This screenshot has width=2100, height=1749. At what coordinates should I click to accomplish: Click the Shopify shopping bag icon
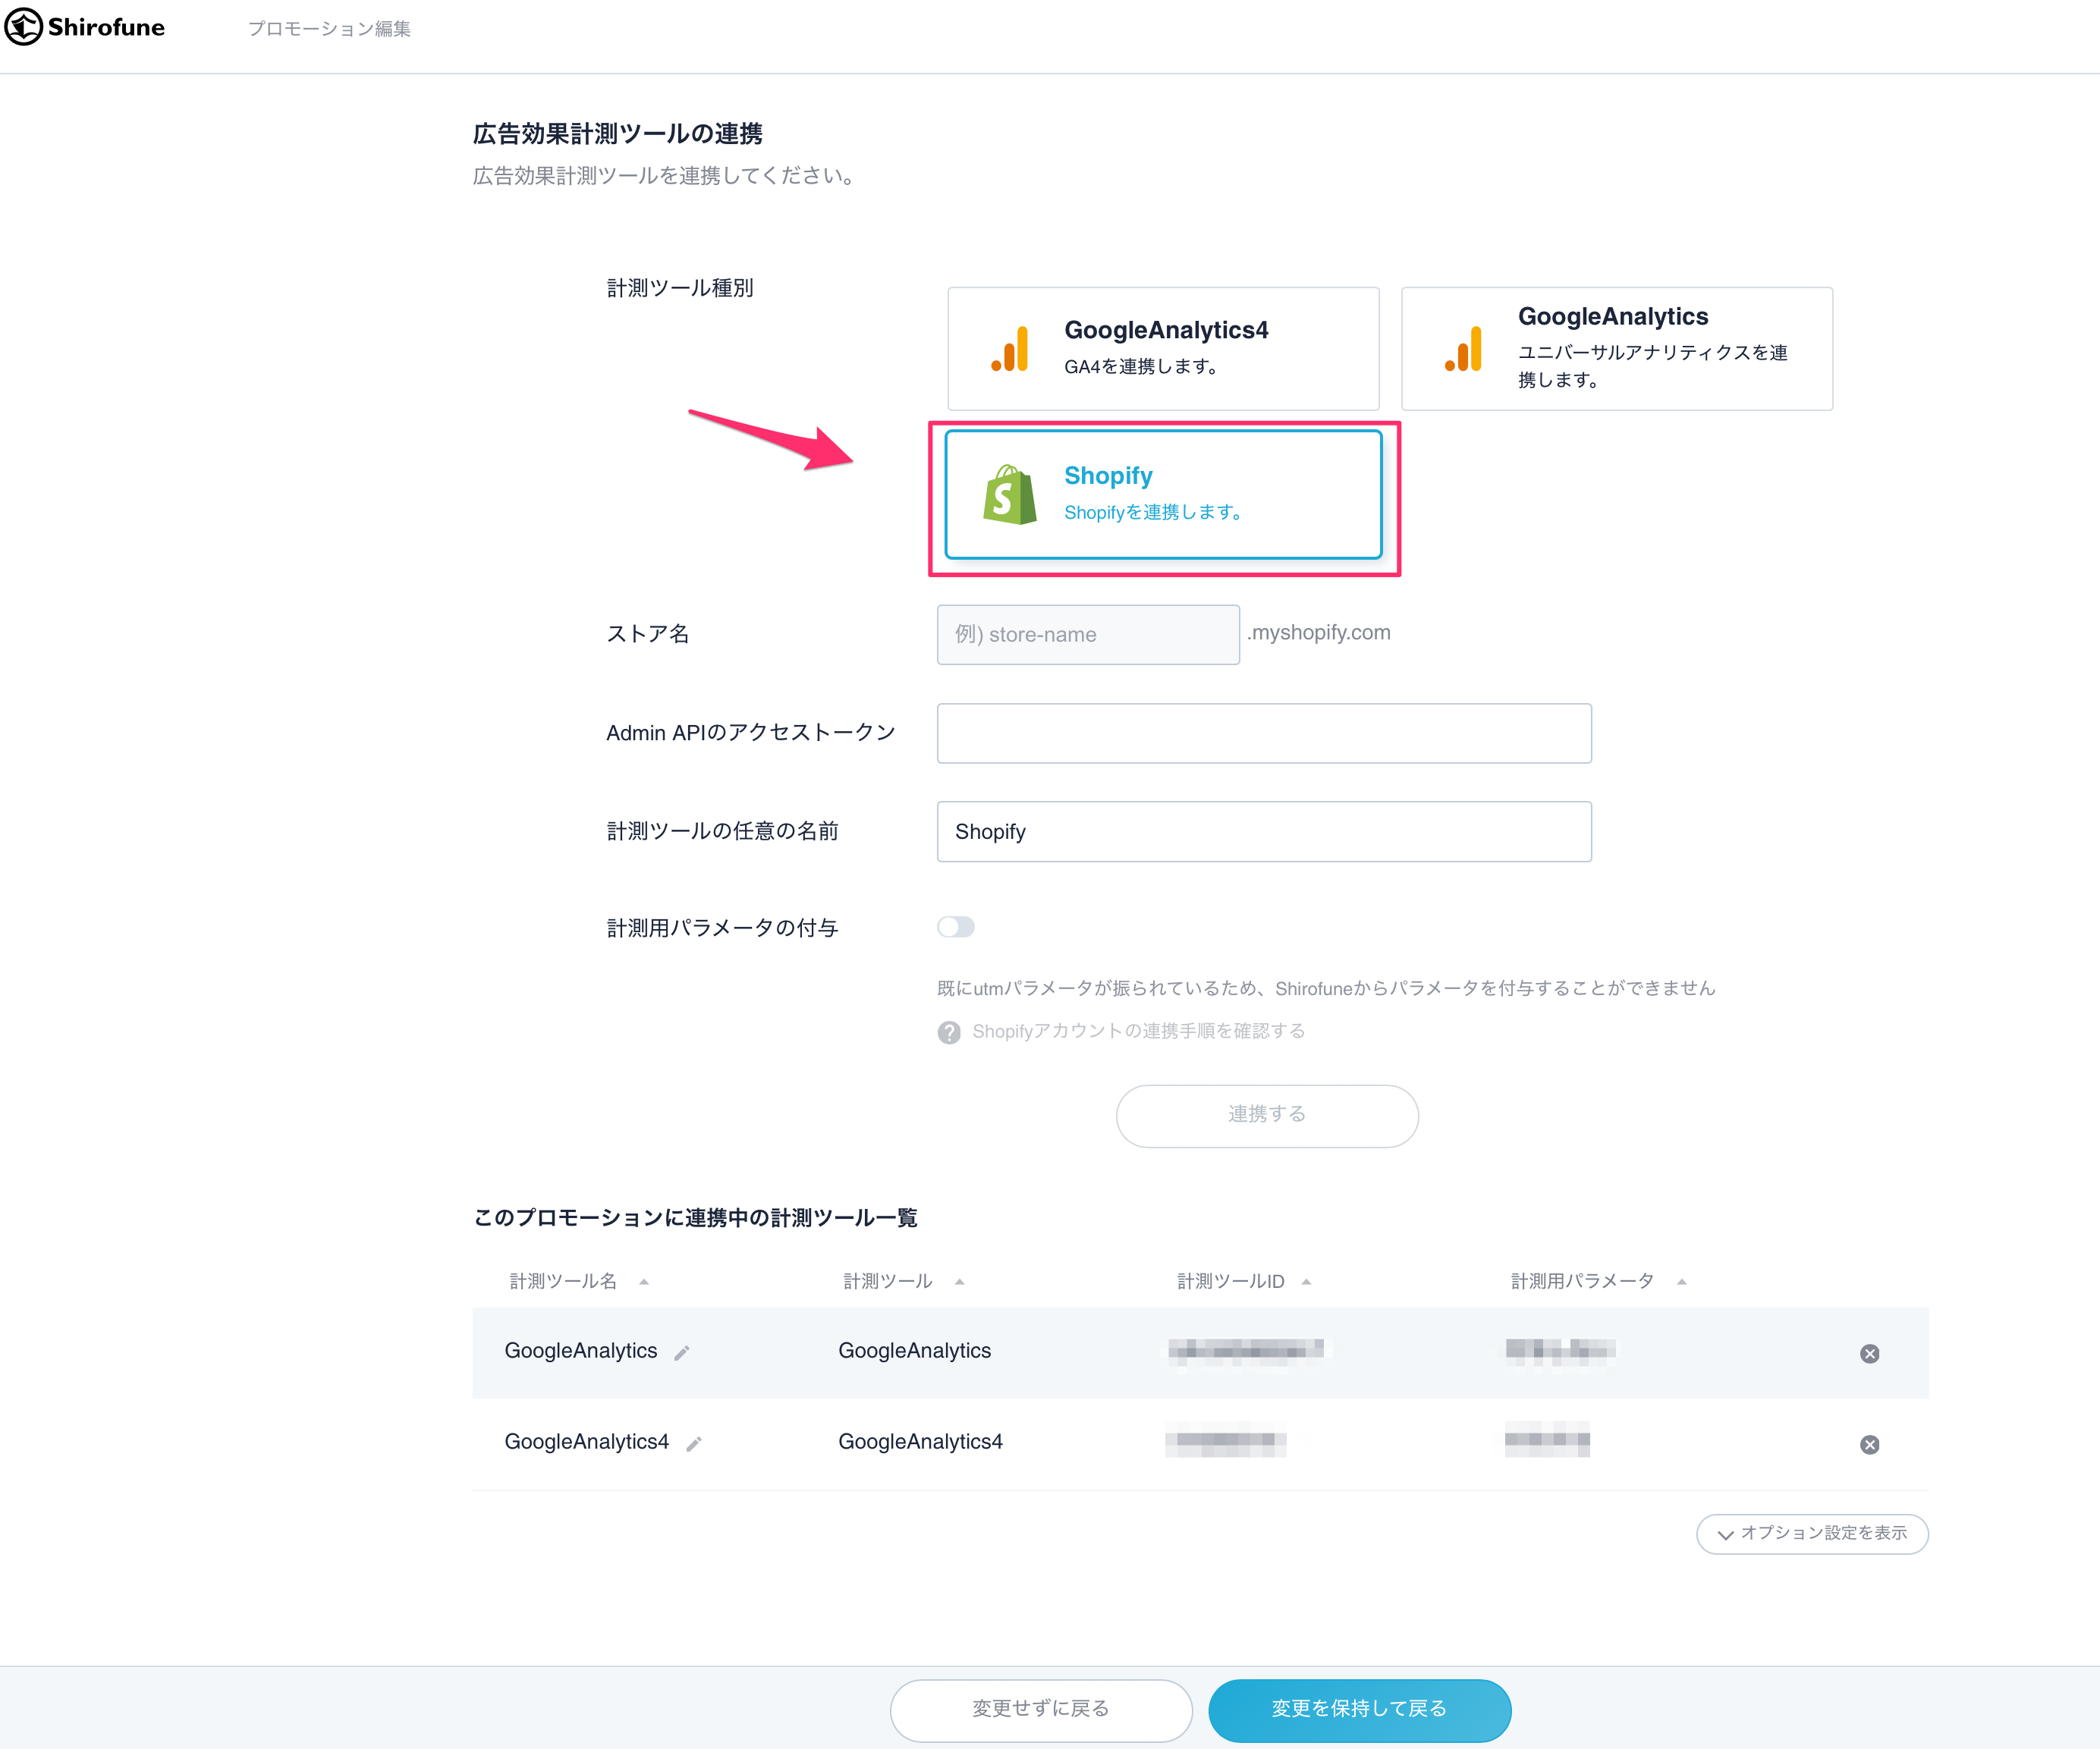pos(1009,494)
